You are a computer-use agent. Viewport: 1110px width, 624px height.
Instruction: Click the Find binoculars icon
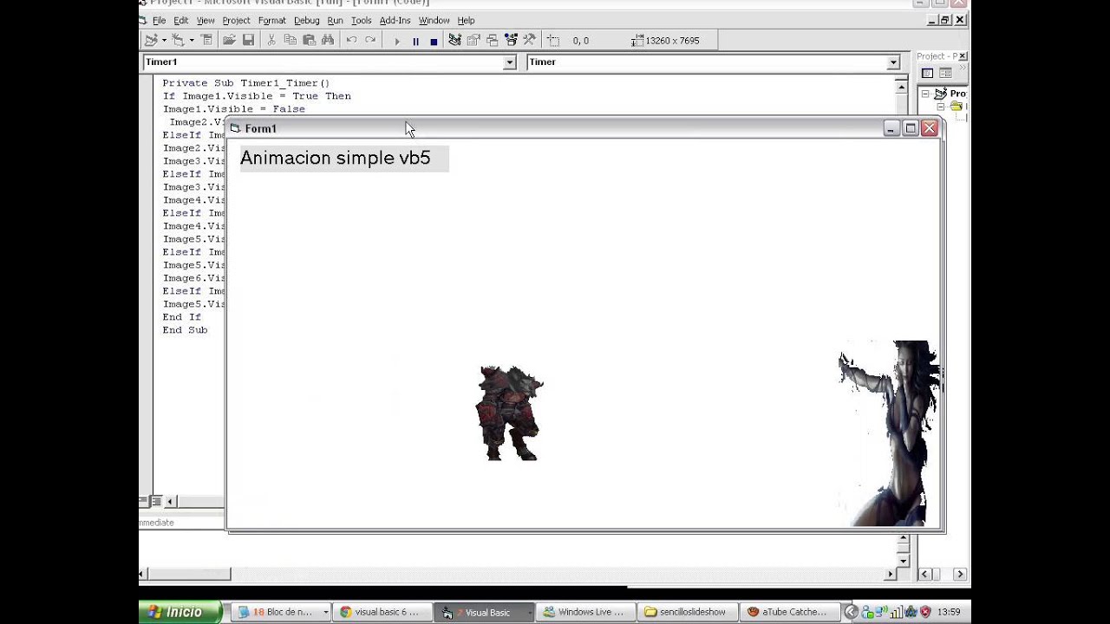point(328,40)
